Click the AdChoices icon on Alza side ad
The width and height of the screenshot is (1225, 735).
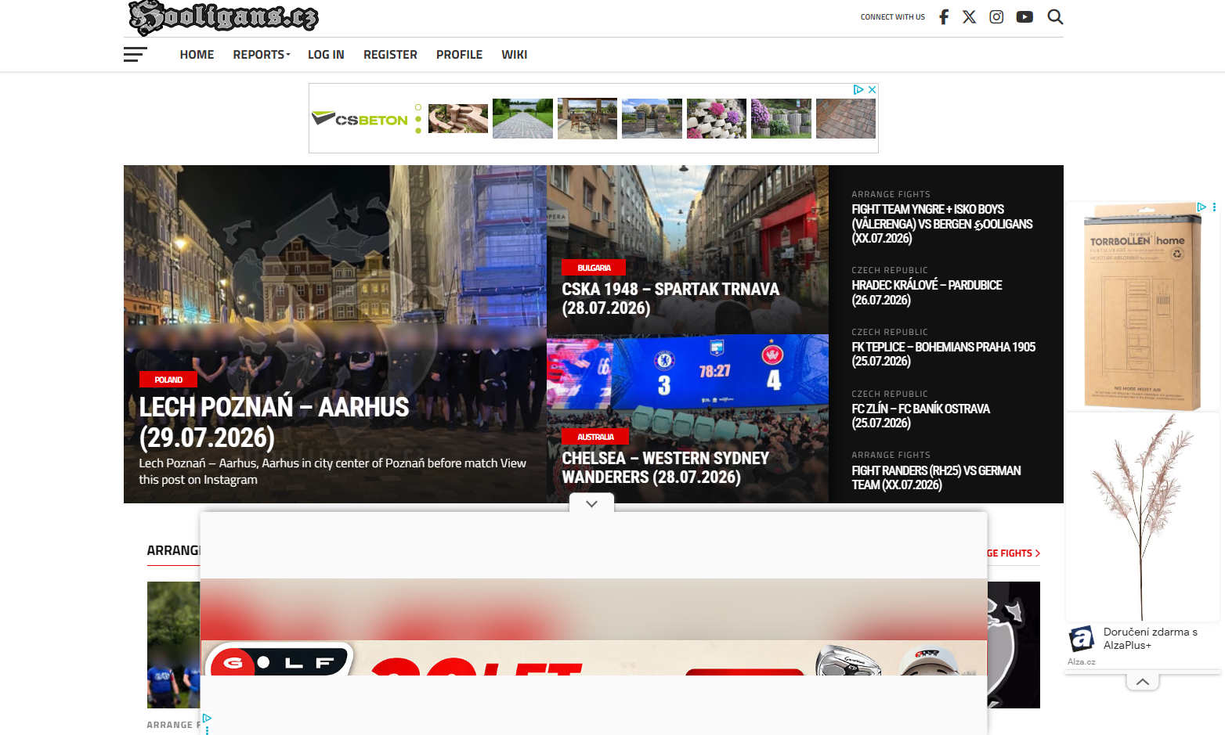(x=1201, y=207)
